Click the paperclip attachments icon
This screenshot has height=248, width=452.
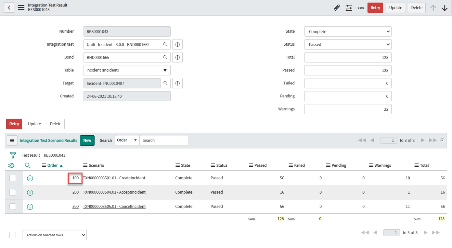(x=337, y=8)
